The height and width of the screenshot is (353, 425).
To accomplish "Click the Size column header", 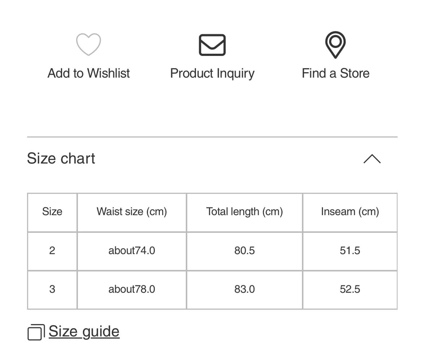I will pyautogui.click(x=52, y=212).
